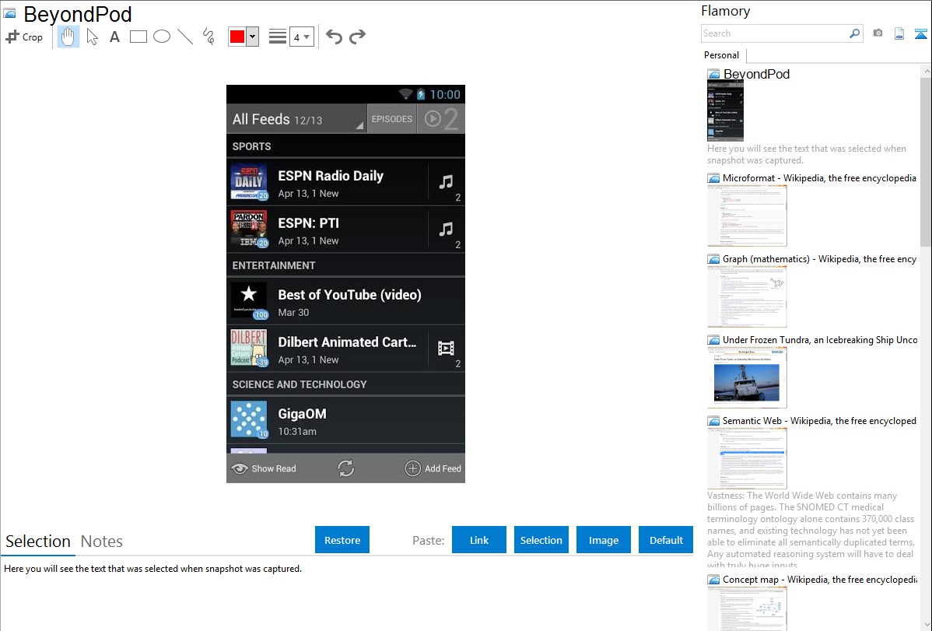Click the music note beside ESPN: PTI
932x631 pixels.
tap(446, 229)
